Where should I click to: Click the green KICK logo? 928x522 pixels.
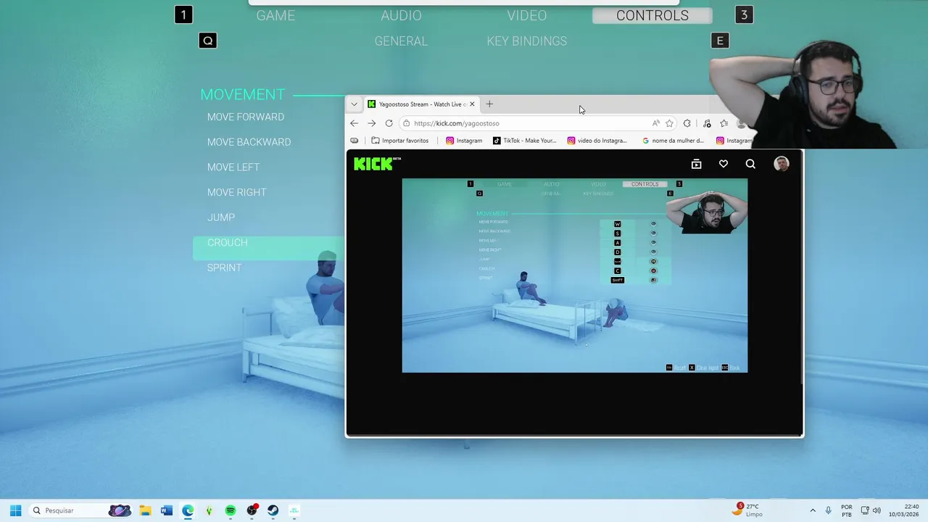pos(377,164)
